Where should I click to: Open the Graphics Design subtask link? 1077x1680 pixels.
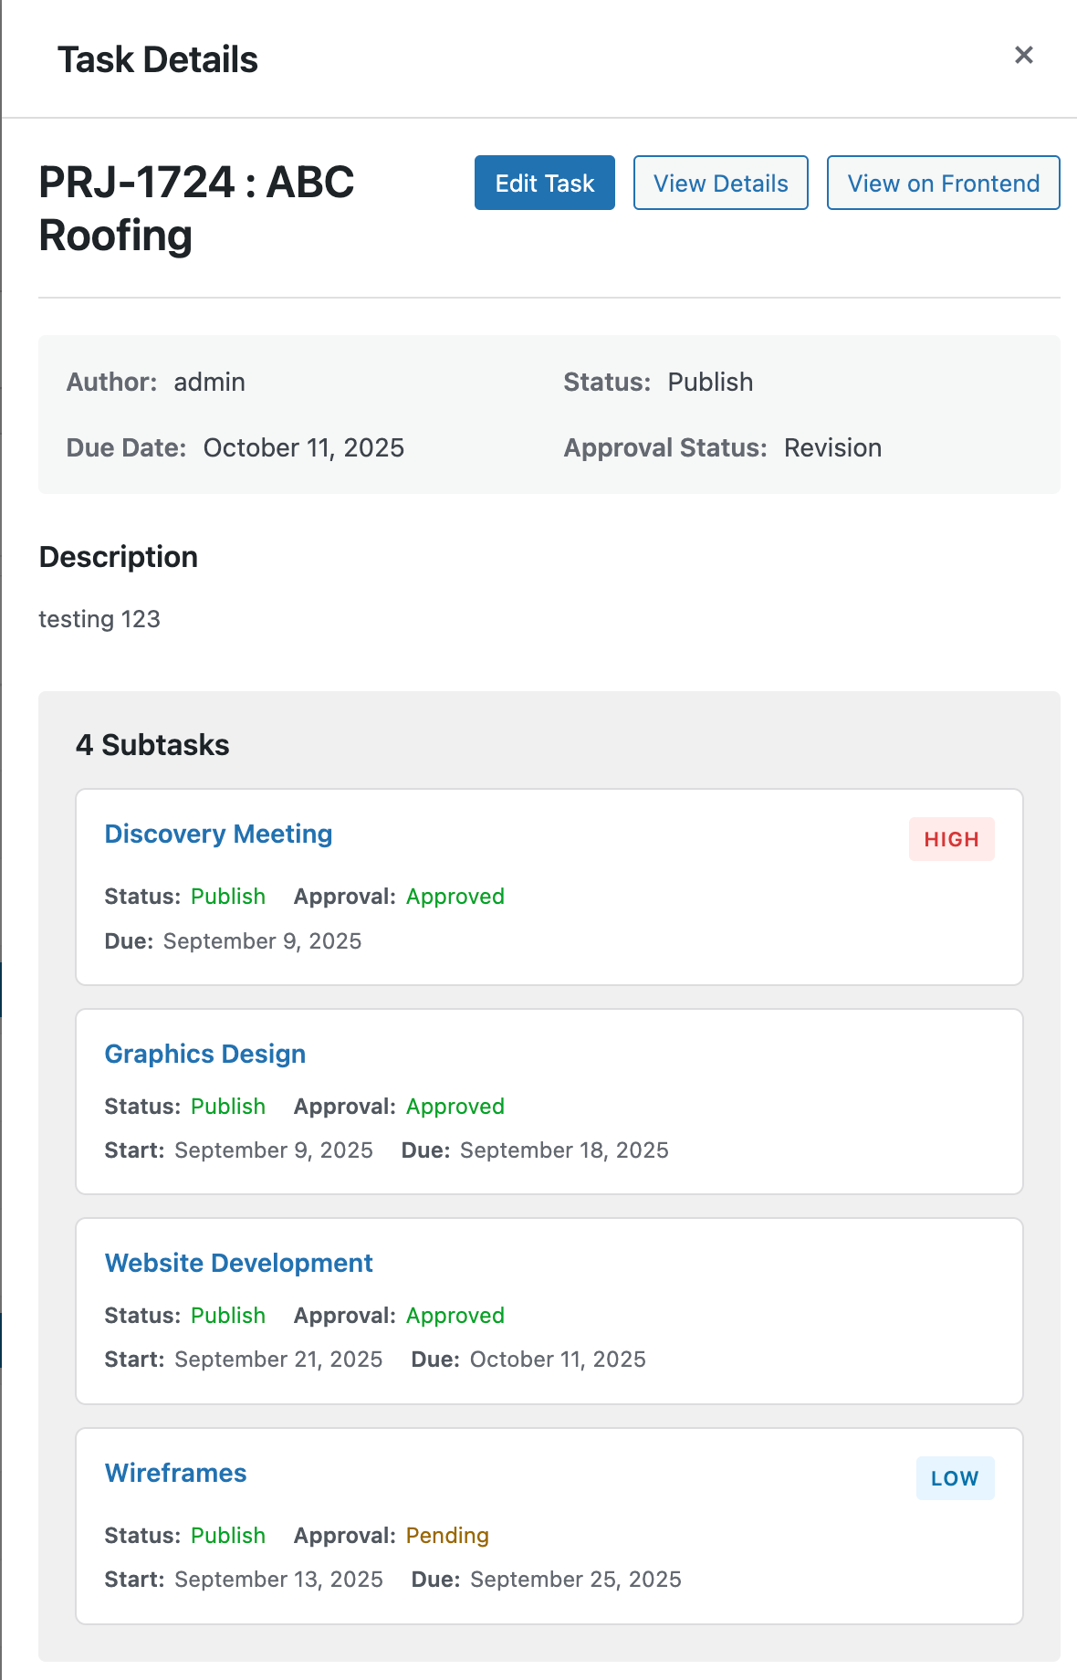coord(204,1054)
